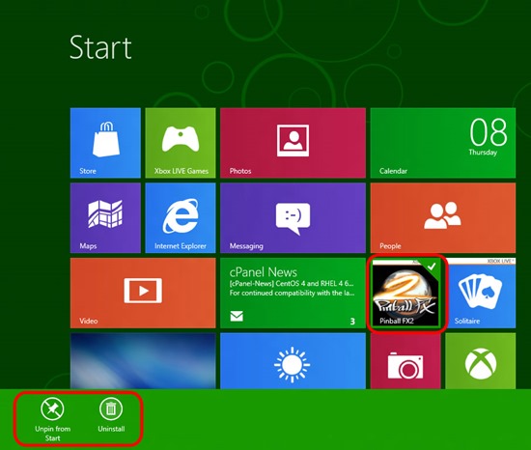Open the Xbox LIVE Games tile
Screen dimensions: 531x450
pyautogui.click(x=181, y=143)
